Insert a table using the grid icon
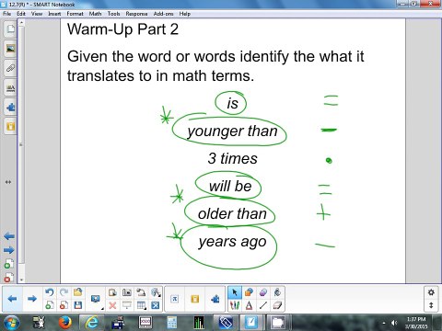Screen dimensions: 442x331 tap(141, 305)
